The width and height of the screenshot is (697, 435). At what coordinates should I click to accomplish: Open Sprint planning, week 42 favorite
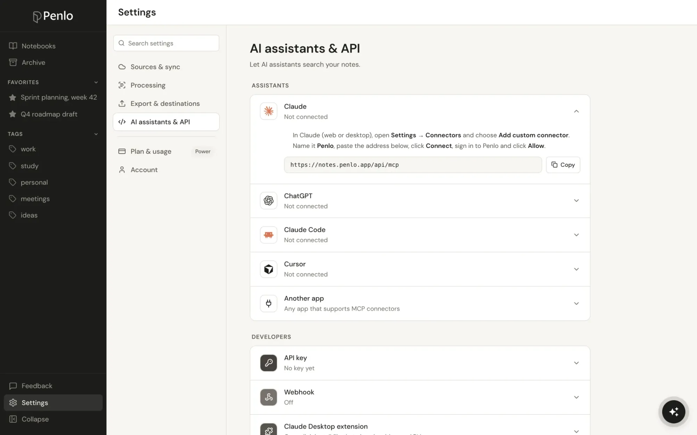pos(53,97)
